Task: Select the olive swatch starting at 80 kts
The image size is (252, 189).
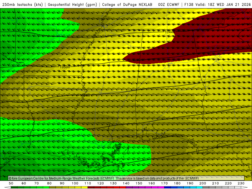Action: pyautogui.click(x=52, y=187)
